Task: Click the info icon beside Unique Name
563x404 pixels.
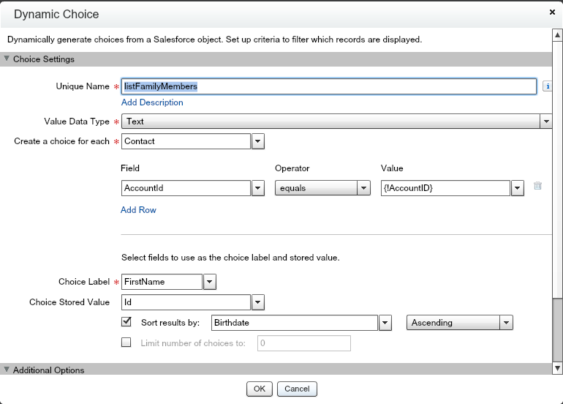Action: 548,86
